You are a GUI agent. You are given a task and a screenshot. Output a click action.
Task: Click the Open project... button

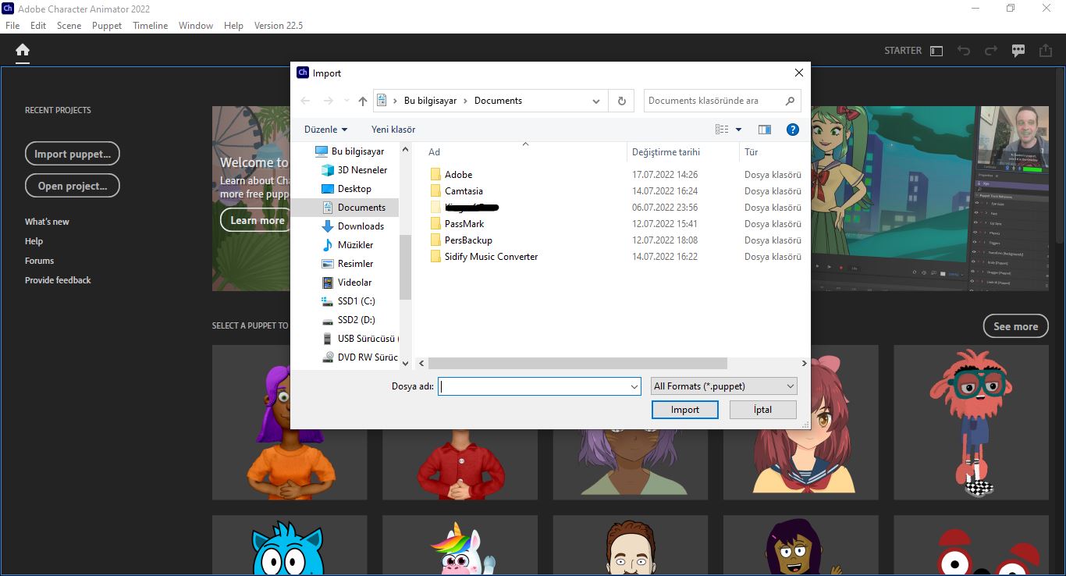click(x=73, y=186)
